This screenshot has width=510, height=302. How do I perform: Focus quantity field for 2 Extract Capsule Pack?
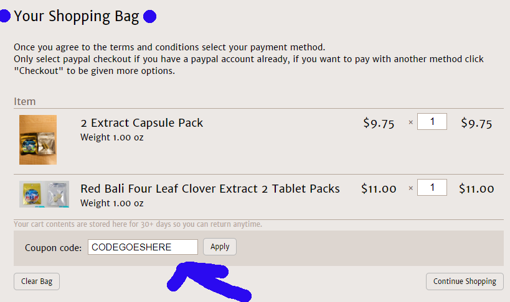(432, 121)
